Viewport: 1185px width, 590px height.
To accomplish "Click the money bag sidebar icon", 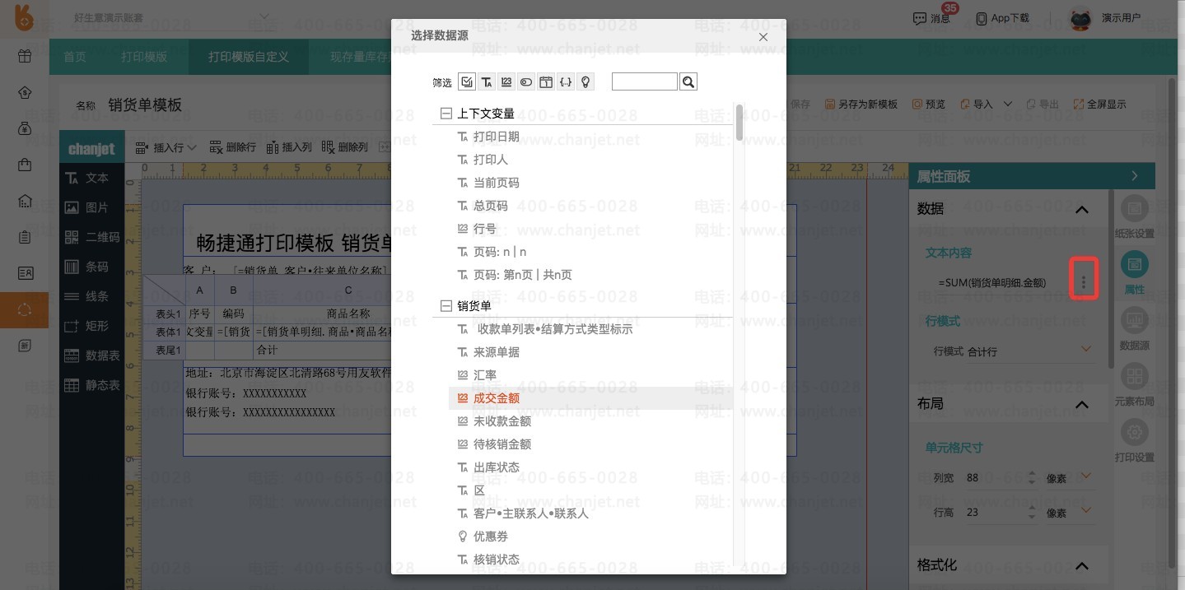I will (x=24, y=128).
